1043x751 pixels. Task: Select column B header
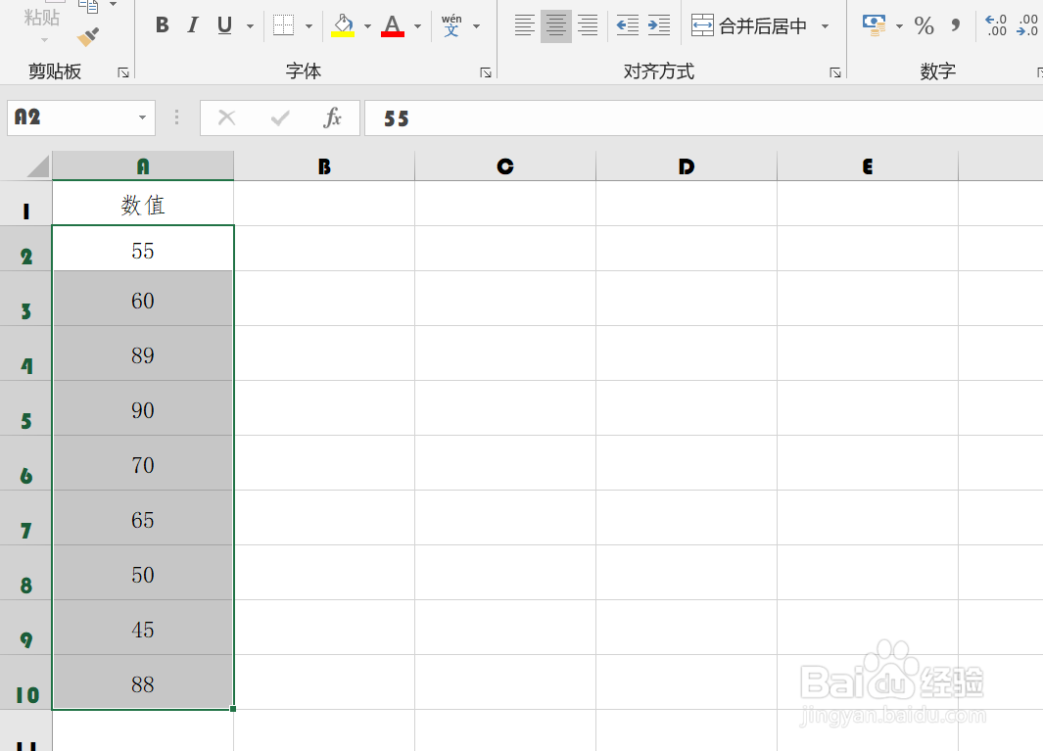[324, 165]
